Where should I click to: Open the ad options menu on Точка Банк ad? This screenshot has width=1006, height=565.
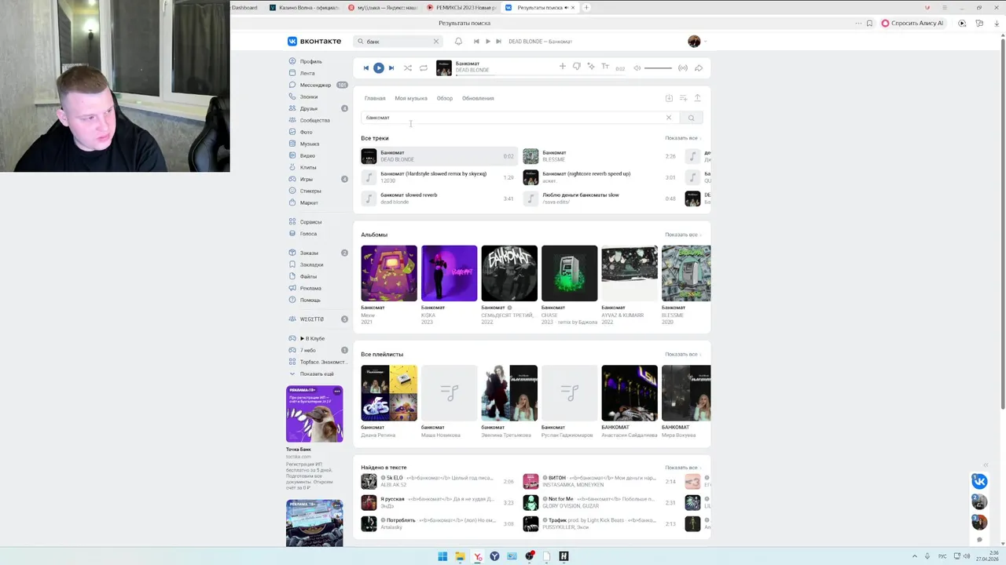337,391
